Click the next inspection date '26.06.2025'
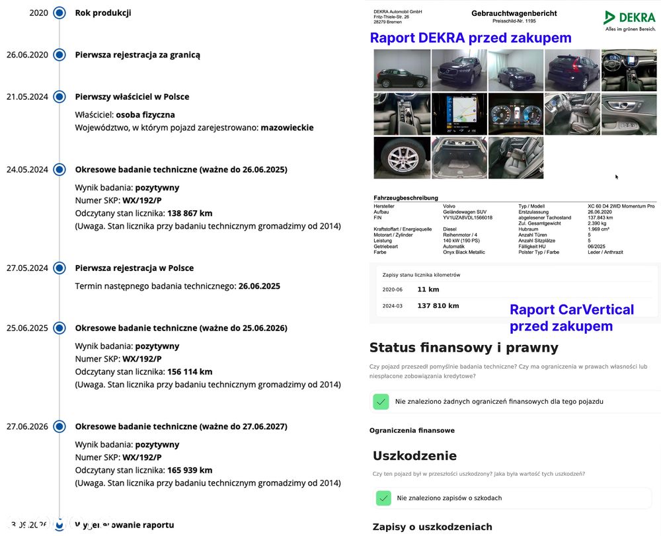The width and height of the screenshot is (661, 536). [x=259, y=286]
